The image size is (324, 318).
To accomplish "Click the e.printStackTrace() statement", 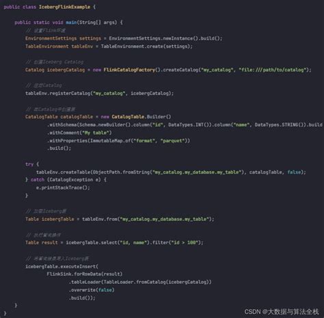I will 63,187.
